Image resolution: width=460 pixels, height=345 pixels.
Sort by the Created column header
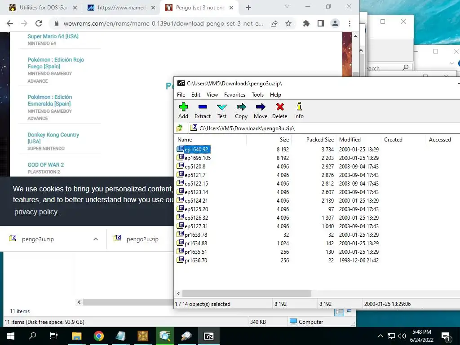coord(403,140)
